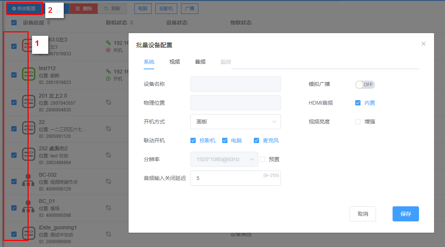Image resolution: width=445 pixels, height=247 pixels.
Task: Uncheck the 投影机 linked power checkbox
Action: click(193, 140)
